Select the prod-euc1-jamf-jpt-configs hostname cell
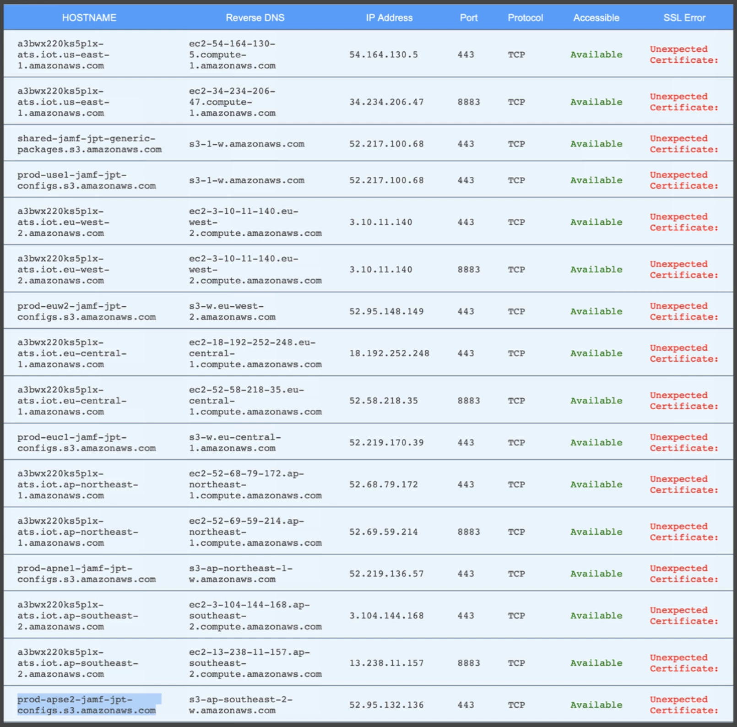Image resolution: width=737 pixels, height=727 pixels. tap(87, 443)
